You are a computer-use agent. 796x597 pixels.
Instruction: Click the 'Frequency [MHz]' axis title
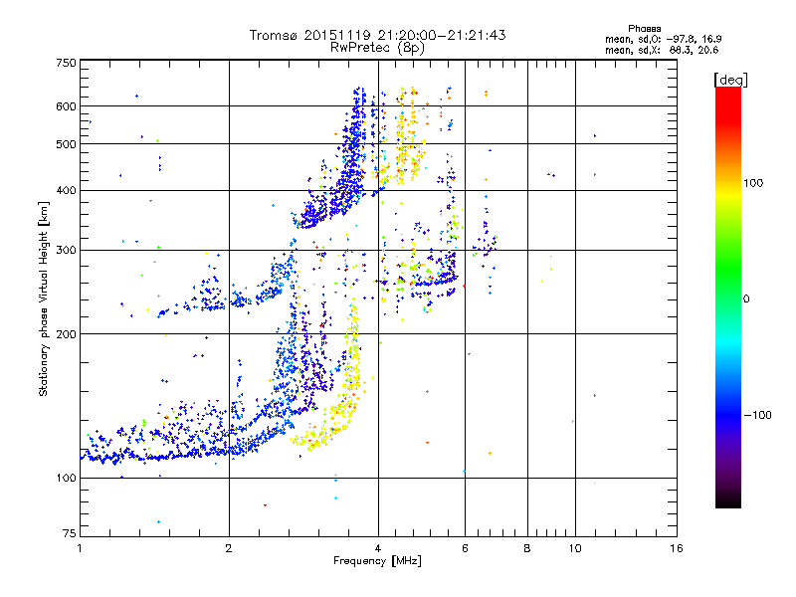[377, 561]
